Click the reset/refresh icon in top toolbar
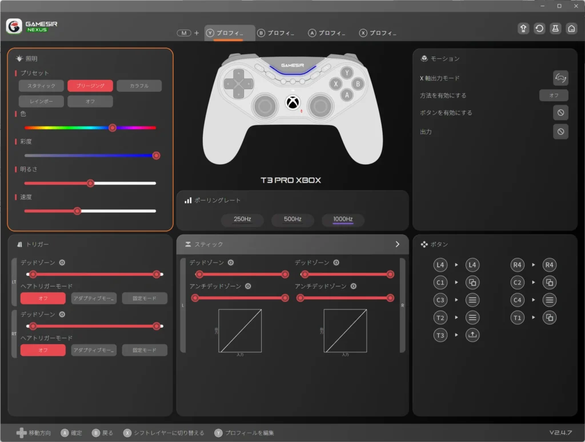This screenshot has height=442, width=585. click(539, 29)
